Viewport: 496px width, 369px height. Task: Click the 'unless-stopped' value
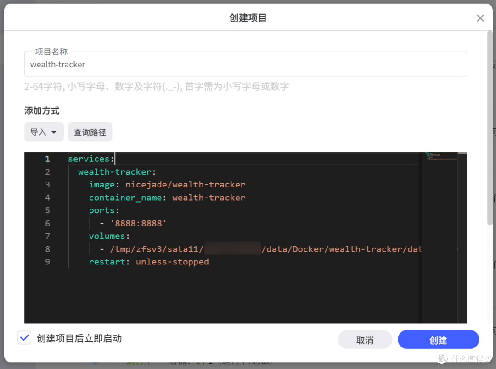172,262
